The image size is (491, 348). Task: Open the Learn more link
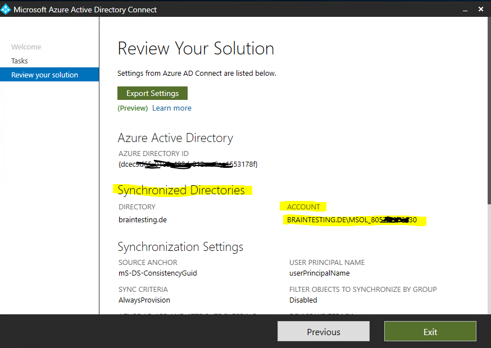(x=171, y=108)
